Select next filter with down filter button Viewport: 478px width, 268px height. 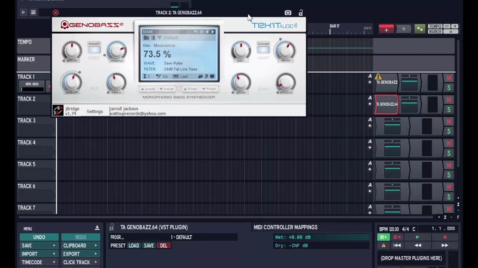tap(209, 89)
